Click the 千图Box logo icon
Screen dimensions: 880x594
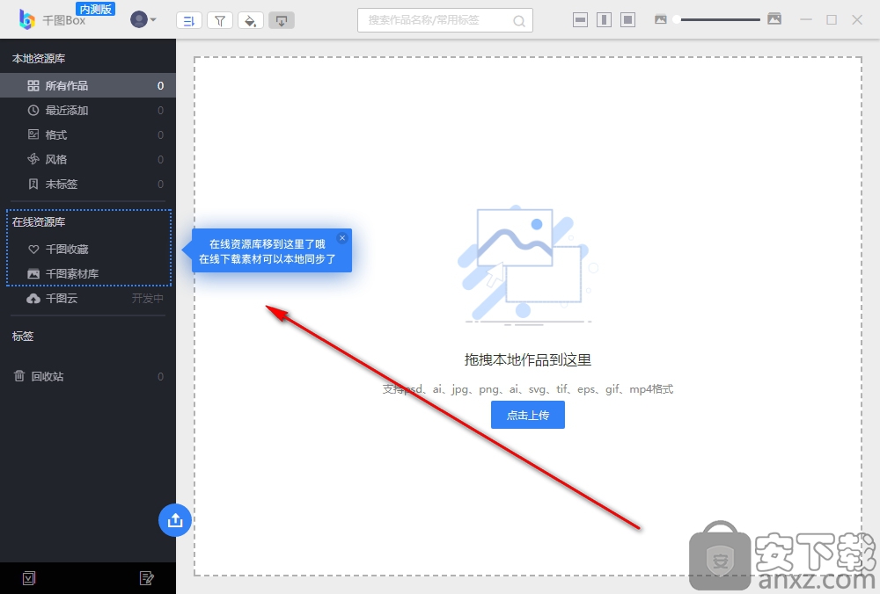[26, 20]
